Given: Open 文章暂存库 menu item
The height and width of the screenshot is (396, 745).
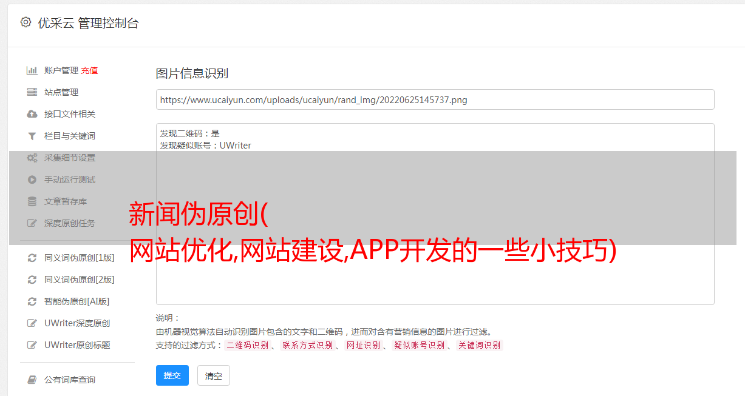Looking at the screenshot, I should coord(66,201).
